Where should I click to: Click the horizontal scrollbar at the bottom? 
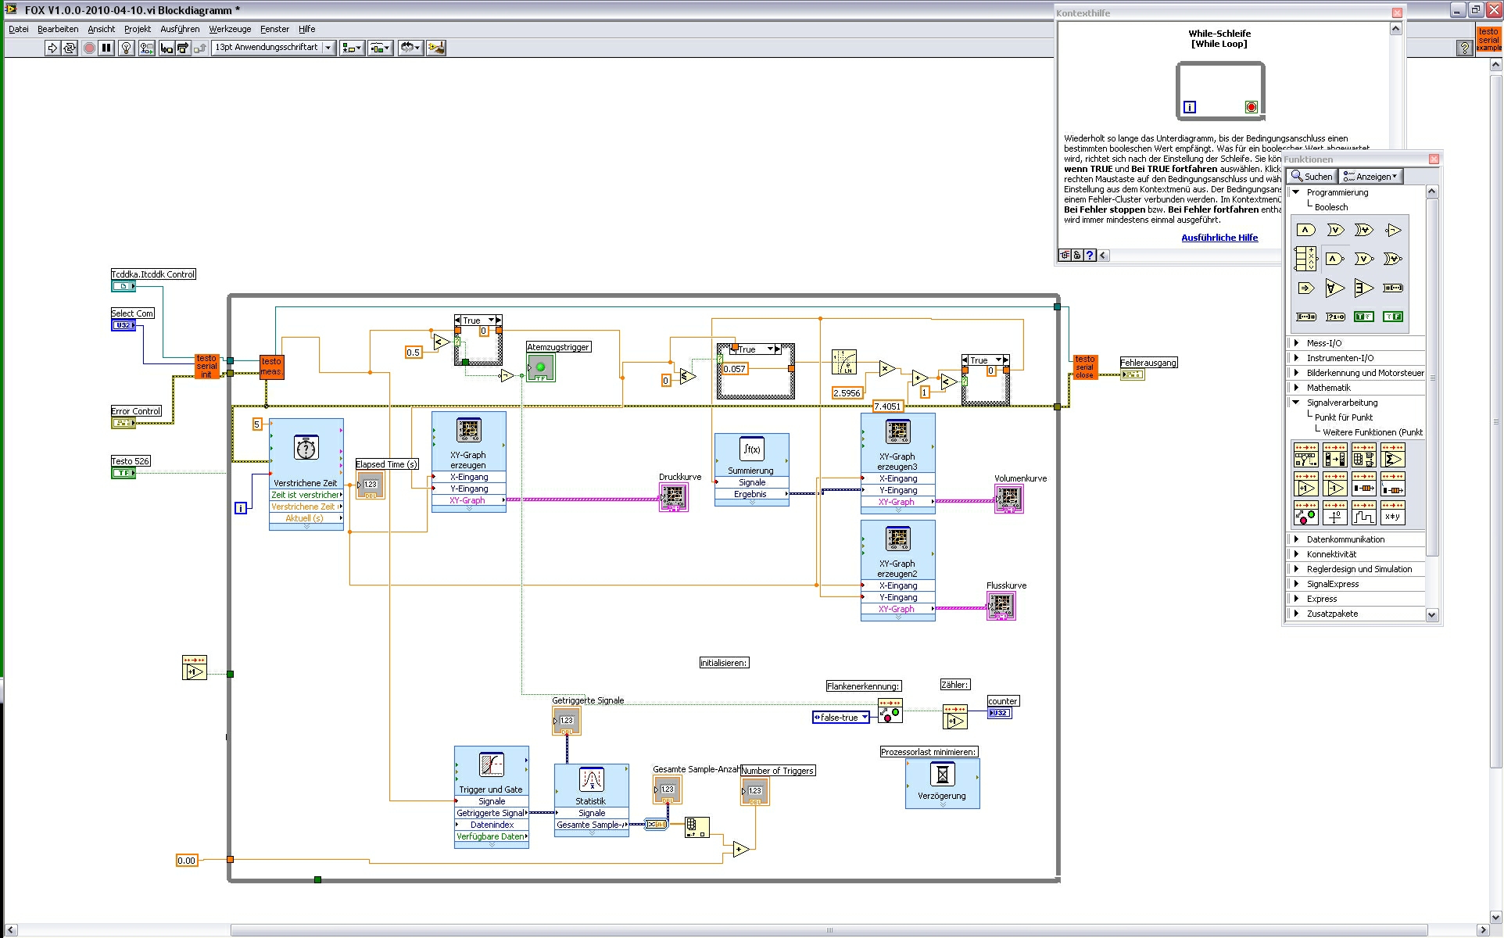[x=829, y=930]
